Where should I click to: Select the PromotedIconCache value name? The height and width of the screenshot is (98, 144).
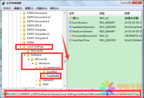(x=84, y=36)
